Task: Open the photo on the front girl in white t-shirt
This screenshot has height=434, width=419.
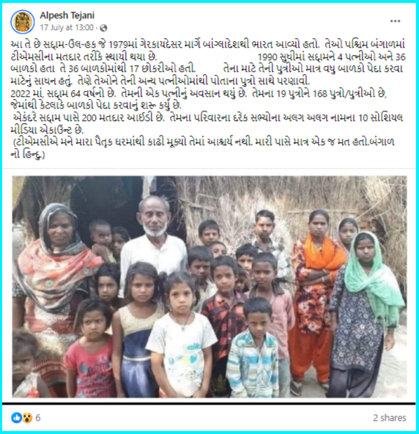Action: pos(181,335)
